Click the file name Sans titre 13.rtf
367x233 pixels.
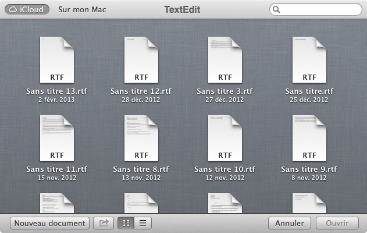(x=56, y=91)
